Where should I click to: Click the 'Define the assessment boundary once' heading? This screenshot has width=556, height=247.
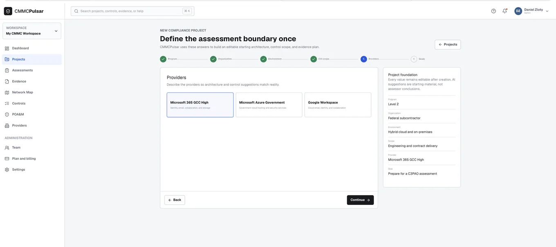coord(228,39)
